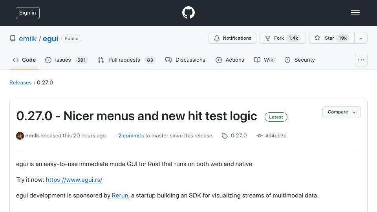Open the Rerun sponsor link

pos(120,196)
